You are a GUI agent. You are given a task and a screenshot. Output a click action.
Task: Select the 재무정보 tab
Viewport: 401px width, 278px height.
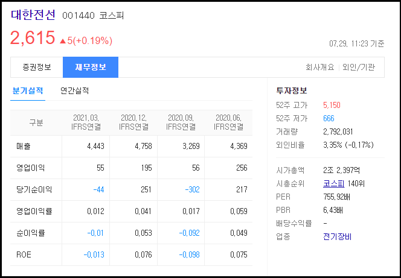91,67
